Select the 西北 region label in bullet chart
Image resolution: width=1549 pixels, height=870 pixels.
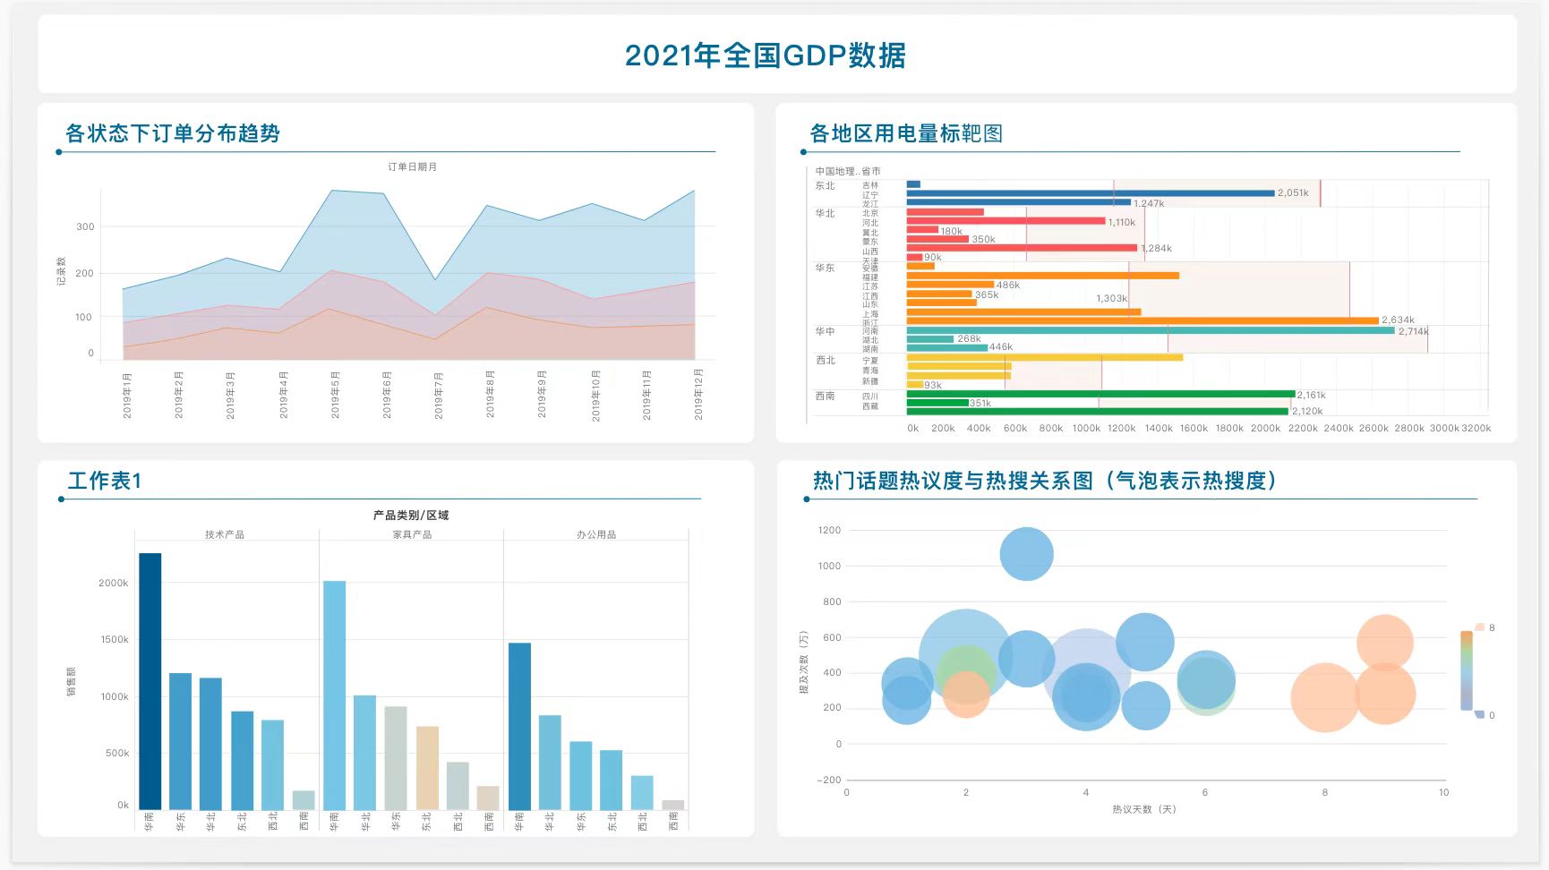click(x=825, y=361)
